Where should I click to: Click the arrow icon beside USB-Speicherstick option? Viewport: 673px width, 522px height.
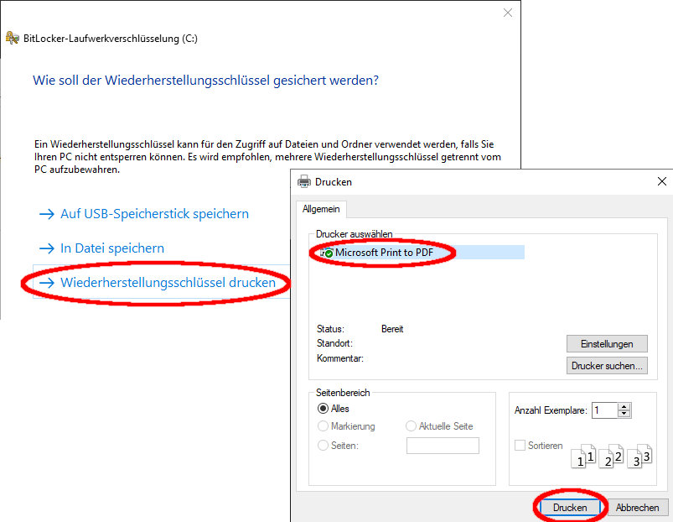pyautogui.click(x=47, y=214)
